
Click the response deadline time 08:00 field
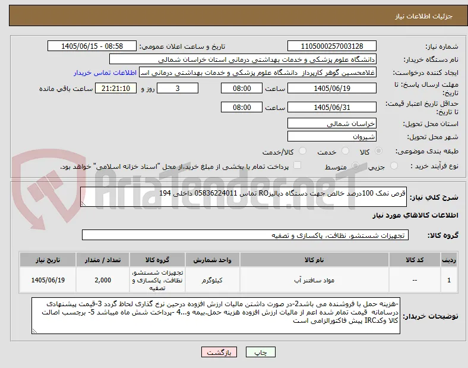pos(242,89)
